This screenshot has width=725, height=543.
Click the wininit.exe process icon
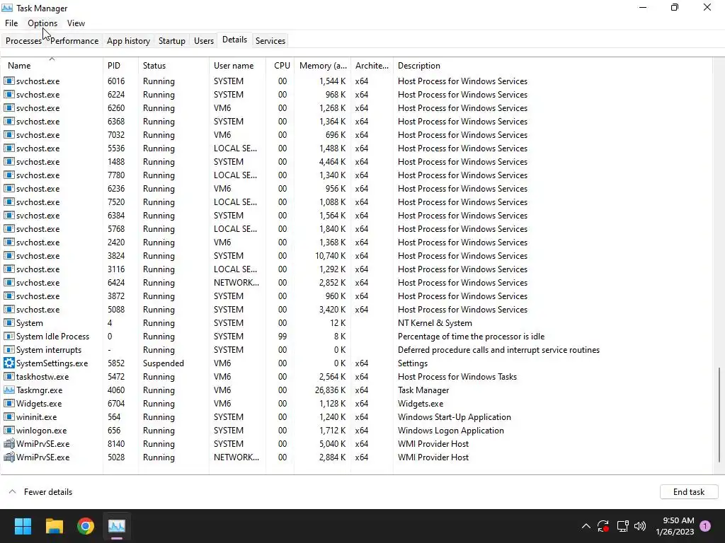[x=8, y=416]
